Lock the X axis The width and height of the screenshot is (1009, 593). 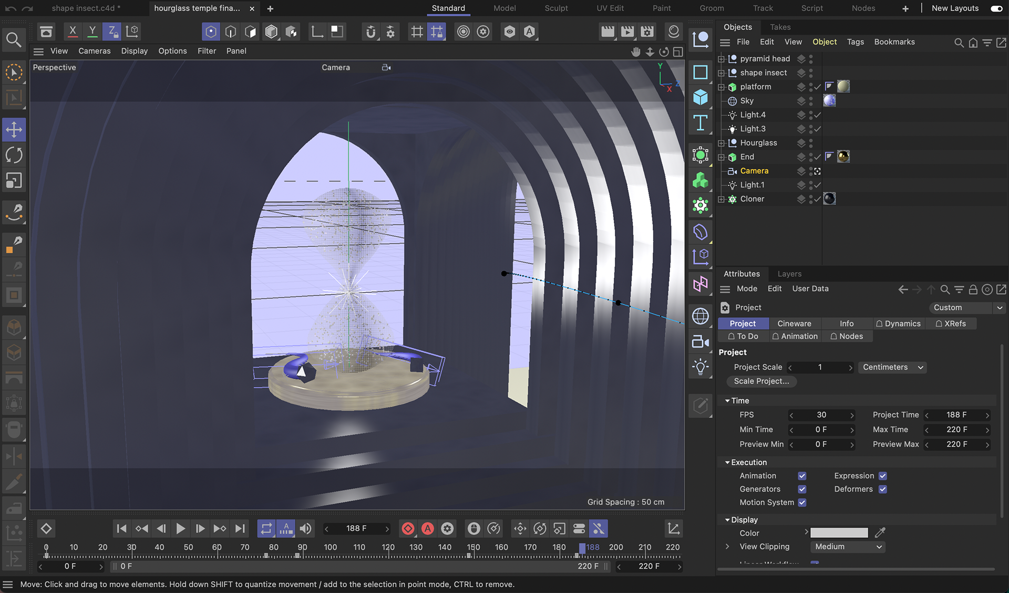(73, 32)
